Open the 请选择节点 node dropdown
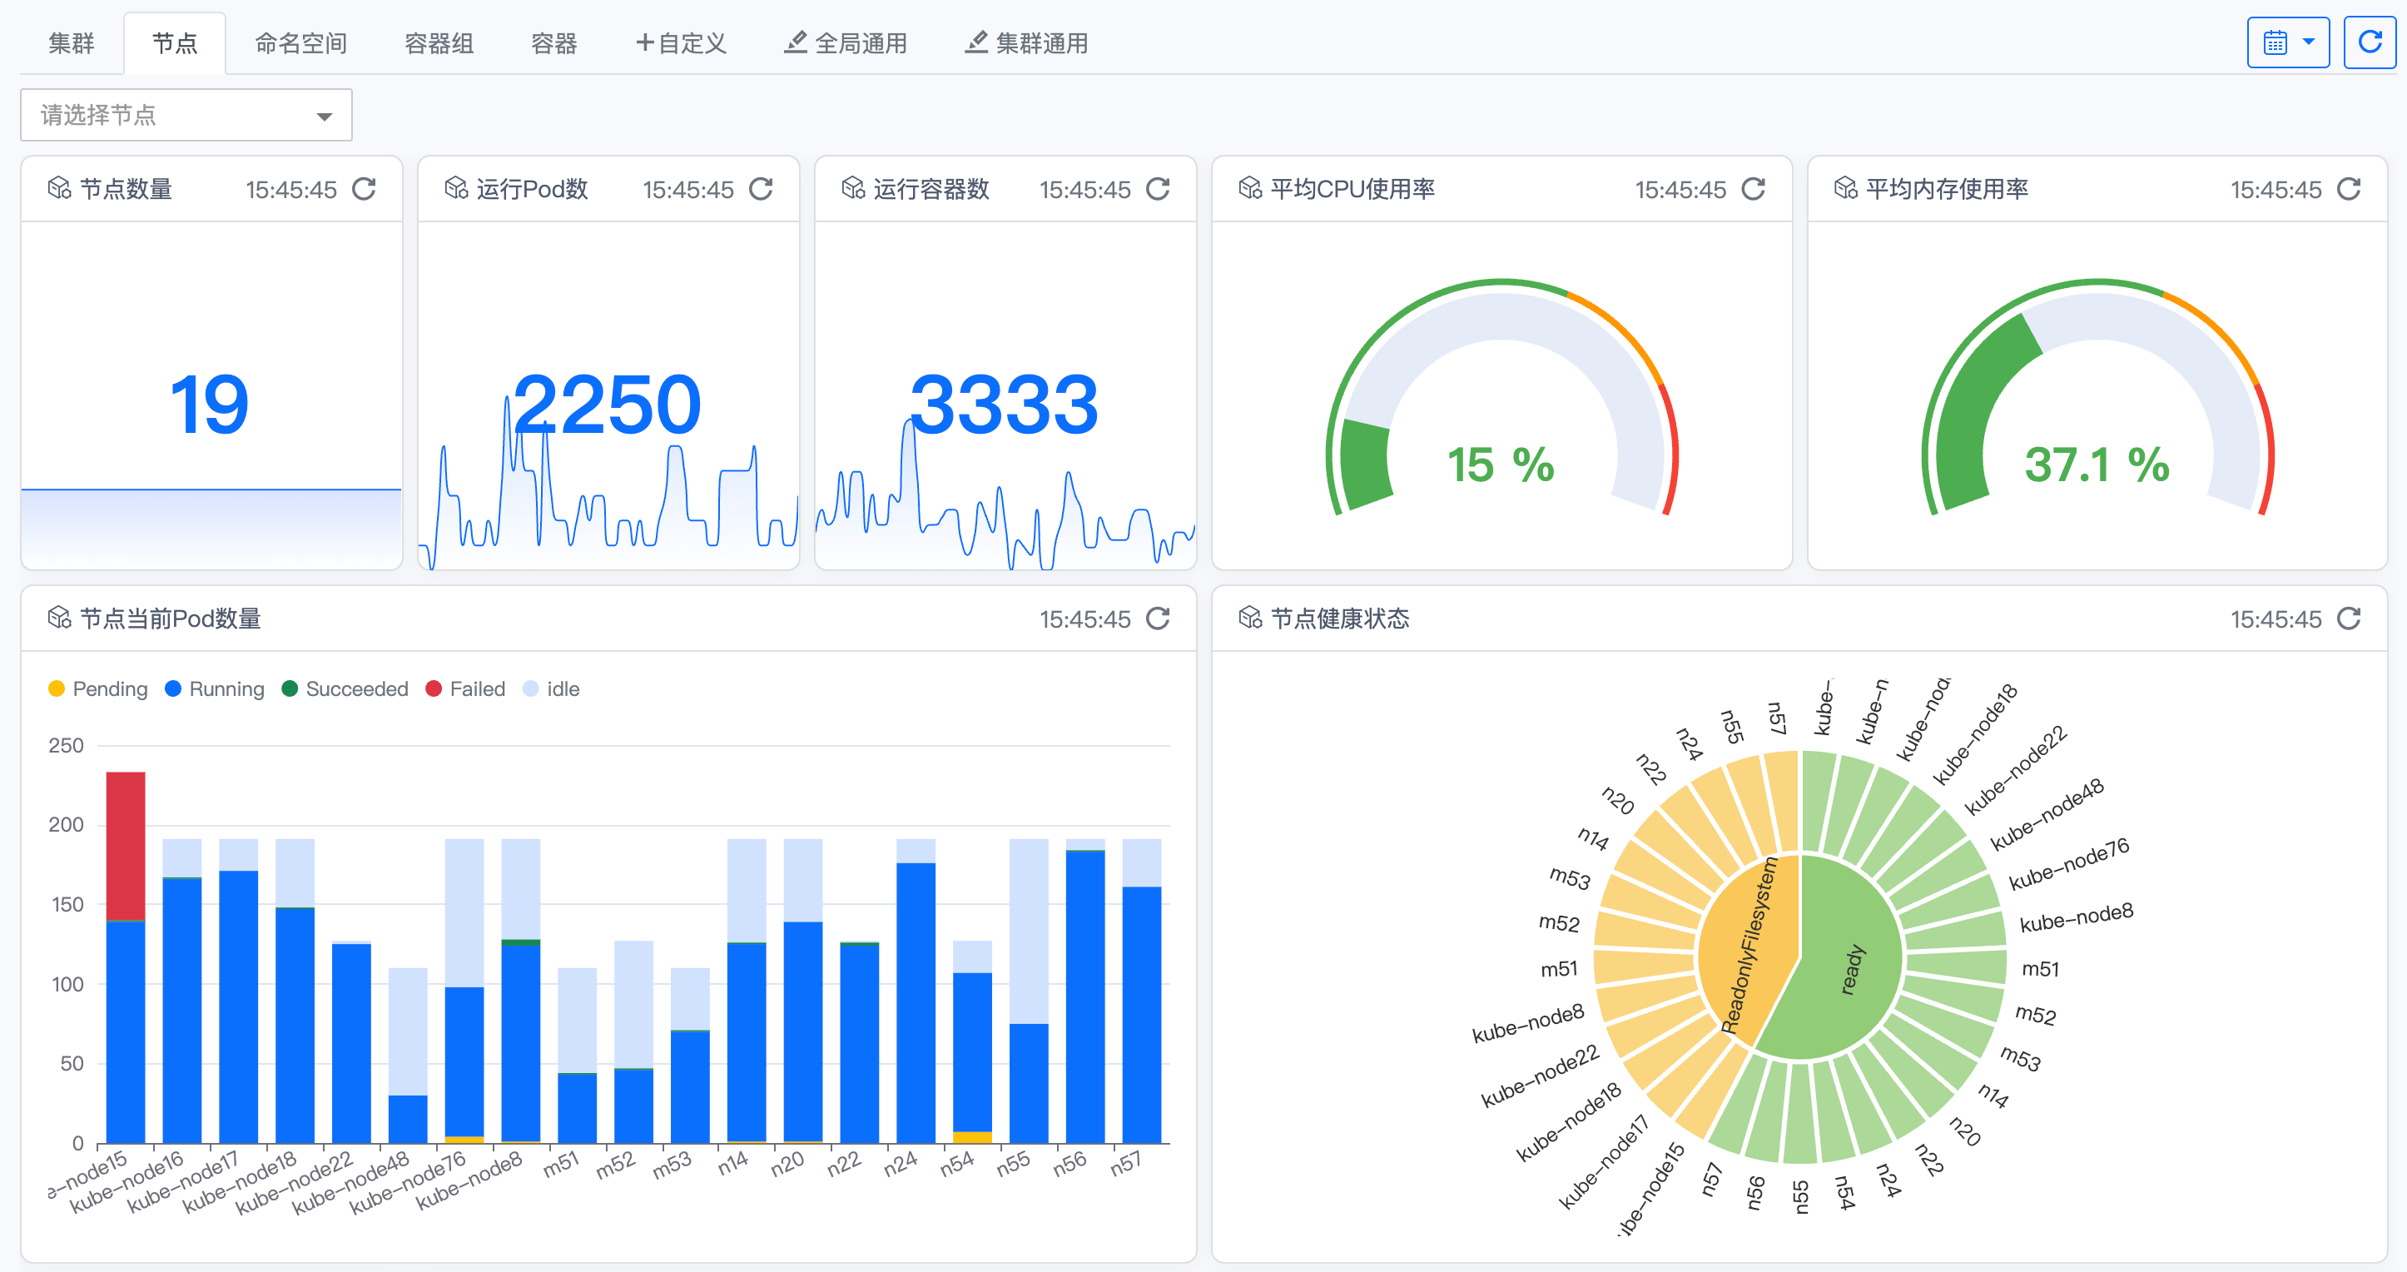This screenshot has height=1272, width=2407. 186,116
